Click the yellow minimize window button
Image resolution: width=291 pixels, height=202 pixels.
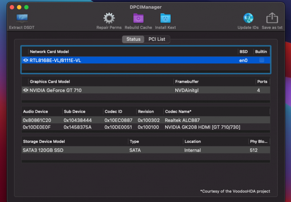[19, 7]
